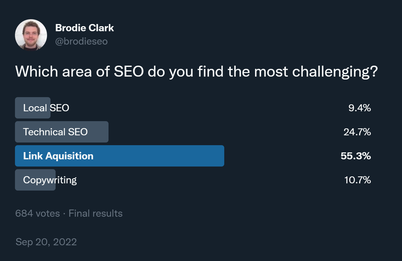This screenshot has width=402, height=261.
Task: Click Brodie Clark's profile photo
Action: [31, 35]
